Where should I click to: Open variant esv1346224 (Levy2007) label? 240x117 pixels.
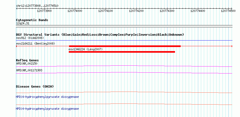point(85,49)
